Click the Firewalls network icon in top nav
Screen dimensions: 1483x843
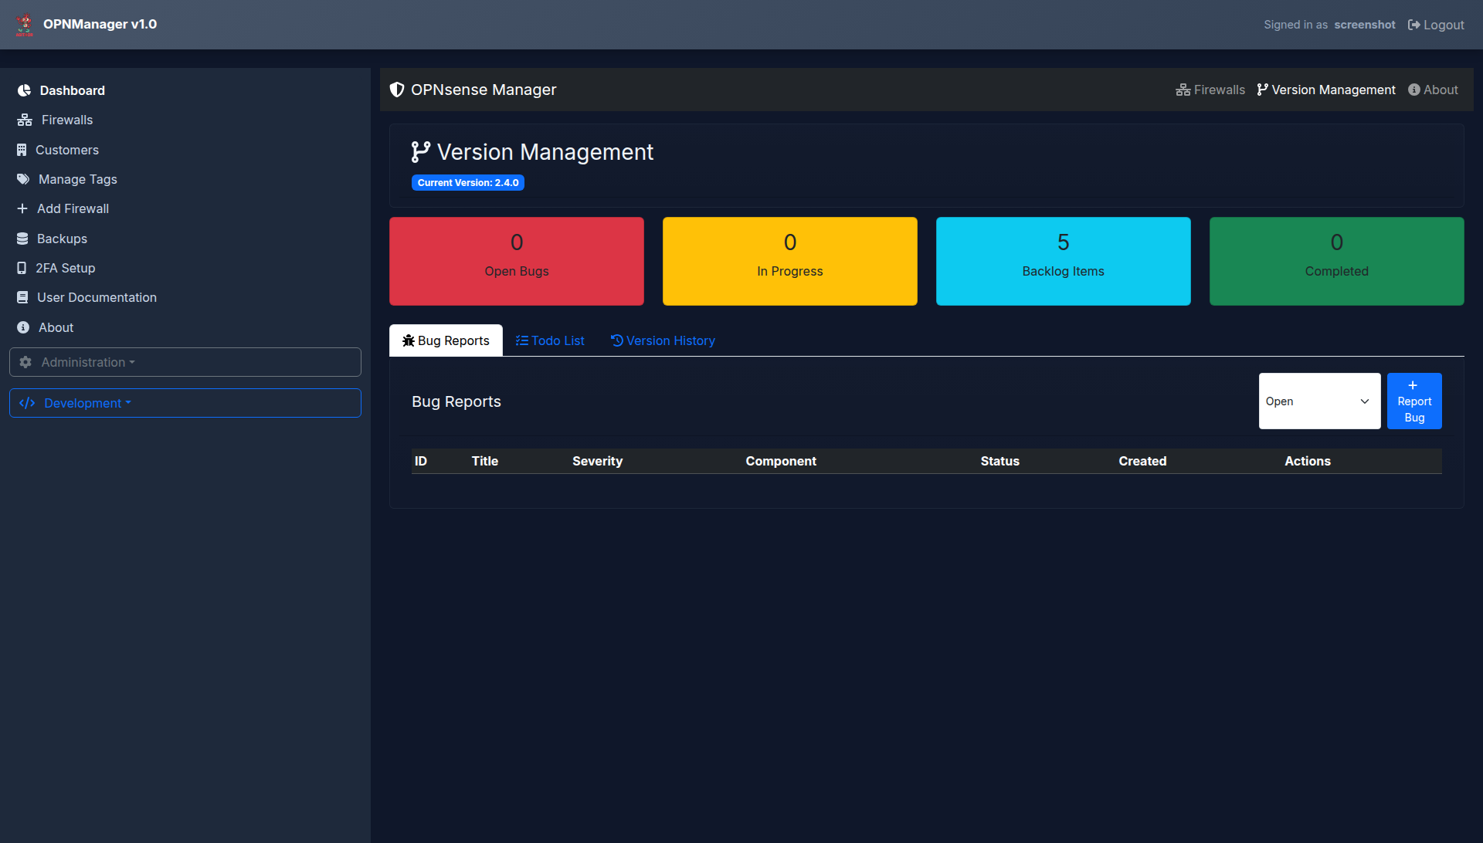coord(1183,90)
